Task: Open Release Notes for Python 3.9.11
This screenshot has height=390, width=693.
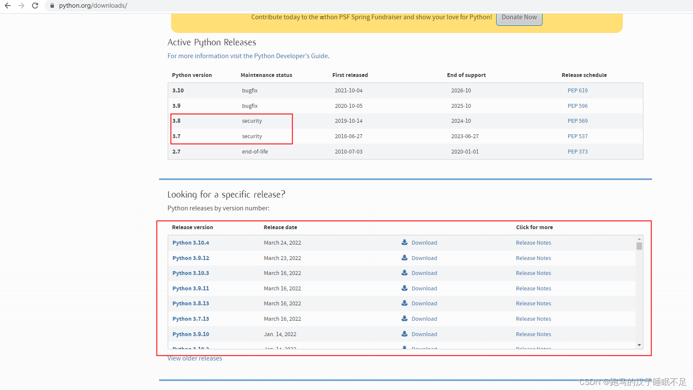Action: [533, 289]
